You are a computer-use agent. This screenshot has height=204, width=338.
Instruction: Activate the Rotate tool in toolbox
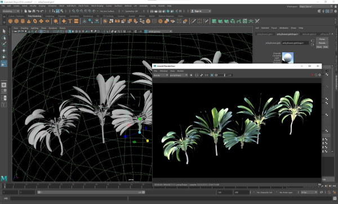(4, 57)
